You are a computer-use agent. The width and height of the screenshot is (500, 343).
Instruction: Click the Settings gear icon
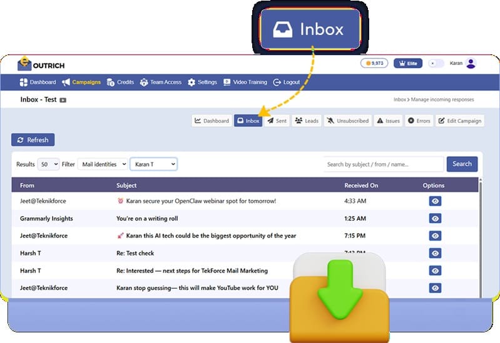tap(191, 82)
